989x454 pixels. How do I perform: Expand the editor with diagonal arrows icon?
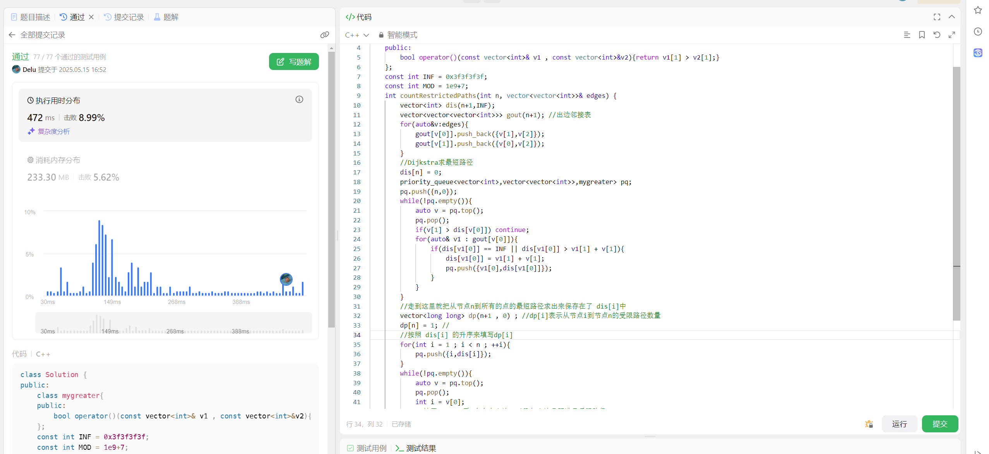click(952, 35)
